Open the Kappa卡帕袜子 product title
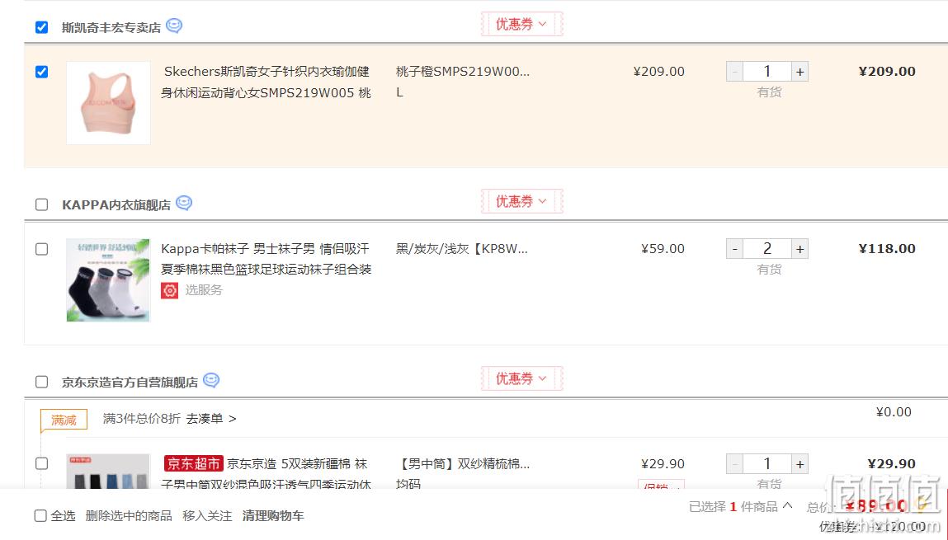 click(x=266, y=259)
